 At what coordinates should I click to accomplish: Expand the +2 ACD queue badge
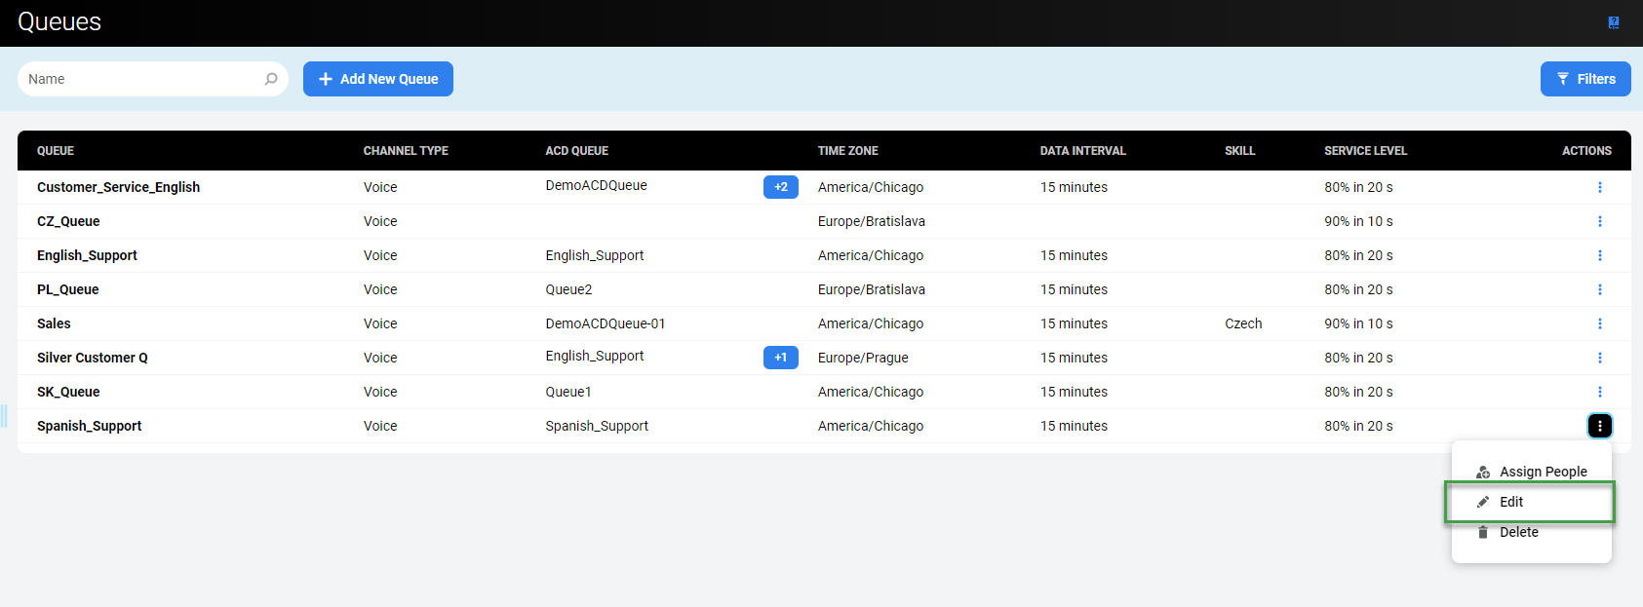tap(780, 187)
